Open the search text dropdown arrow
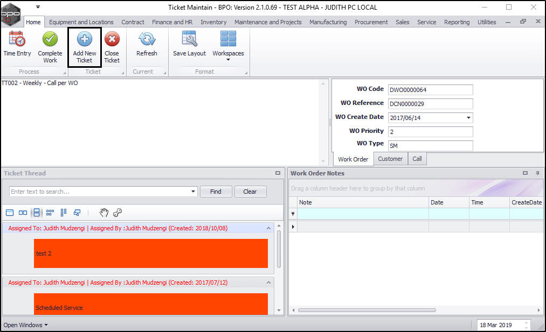 pos(193,192)
